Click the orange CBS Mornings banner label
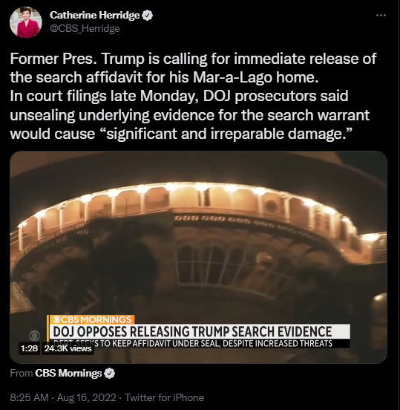Image resolution: width=400 pixels, height=410 pixels. 91,319
